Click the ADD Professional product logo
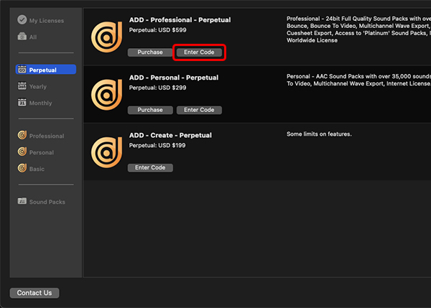Image resolution: width=431 pixels, height=308 pixels. point(106,37)
